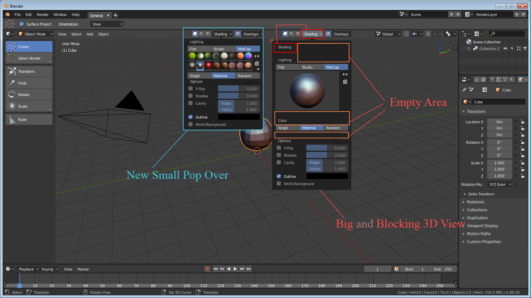
Task: Enable Cavity in the right Shading popover
Action: (279, 163)
